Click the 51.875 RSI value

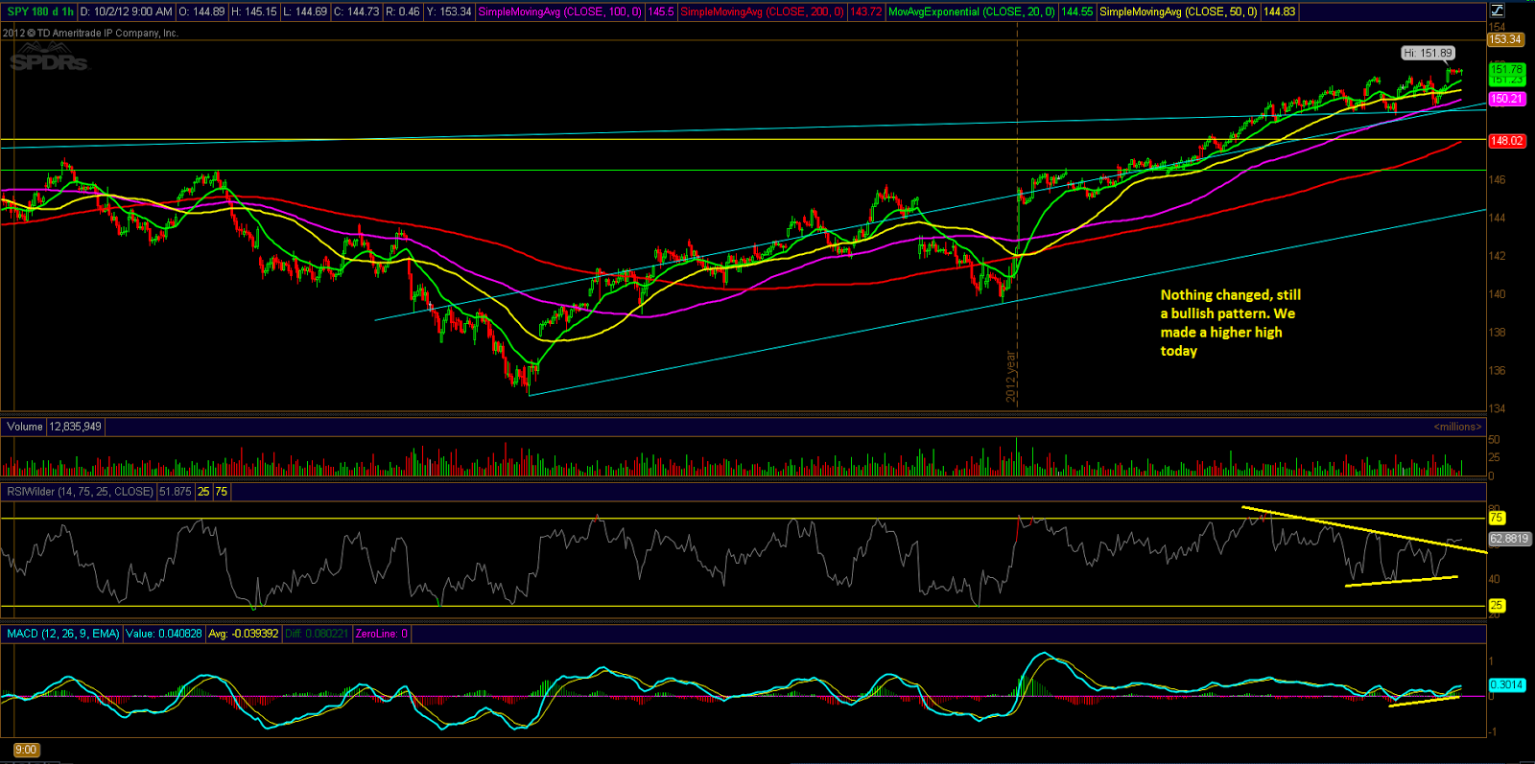[176, 492]
